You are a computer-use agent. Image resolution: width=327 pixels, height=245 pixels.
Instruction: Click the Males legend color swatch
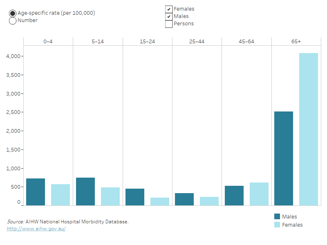(x=277, y=217)
